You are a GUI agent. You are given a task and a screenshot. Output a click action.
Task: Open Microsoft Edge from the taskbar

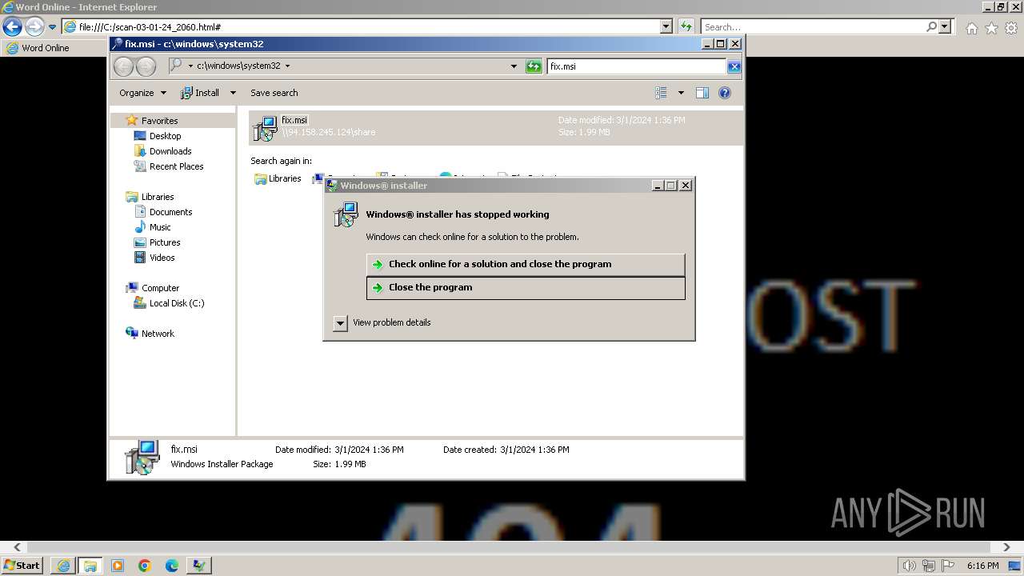(x=172, y=566)
